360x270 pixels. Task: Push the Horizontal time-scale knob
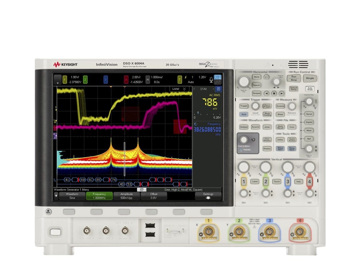(x=244, y=81)
